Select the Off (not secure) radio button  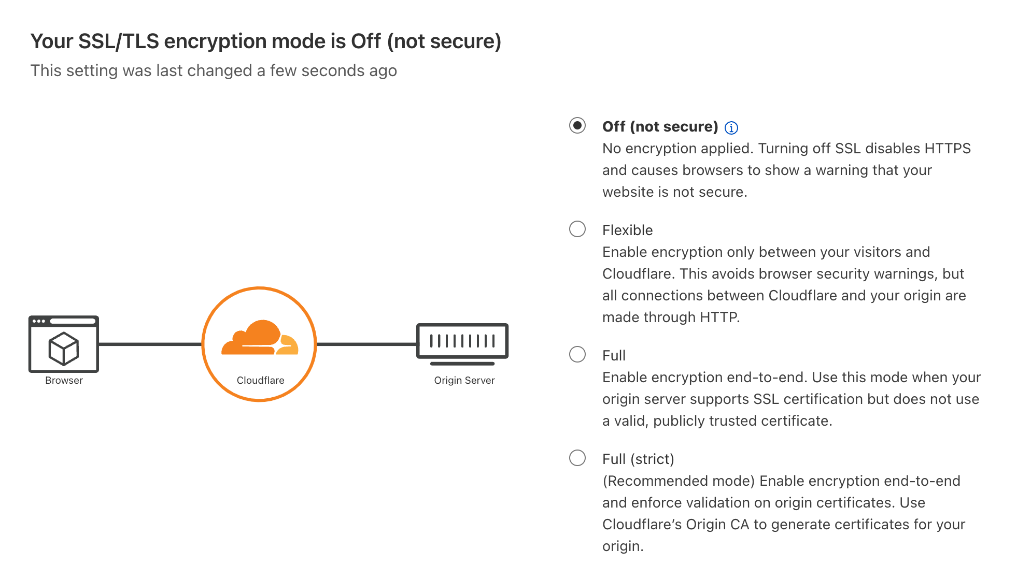click(x=577, y=125)
